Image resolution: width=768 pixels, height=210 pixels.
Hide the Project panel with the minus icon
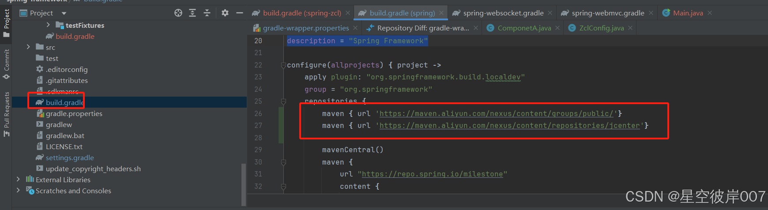click(240, 13)
